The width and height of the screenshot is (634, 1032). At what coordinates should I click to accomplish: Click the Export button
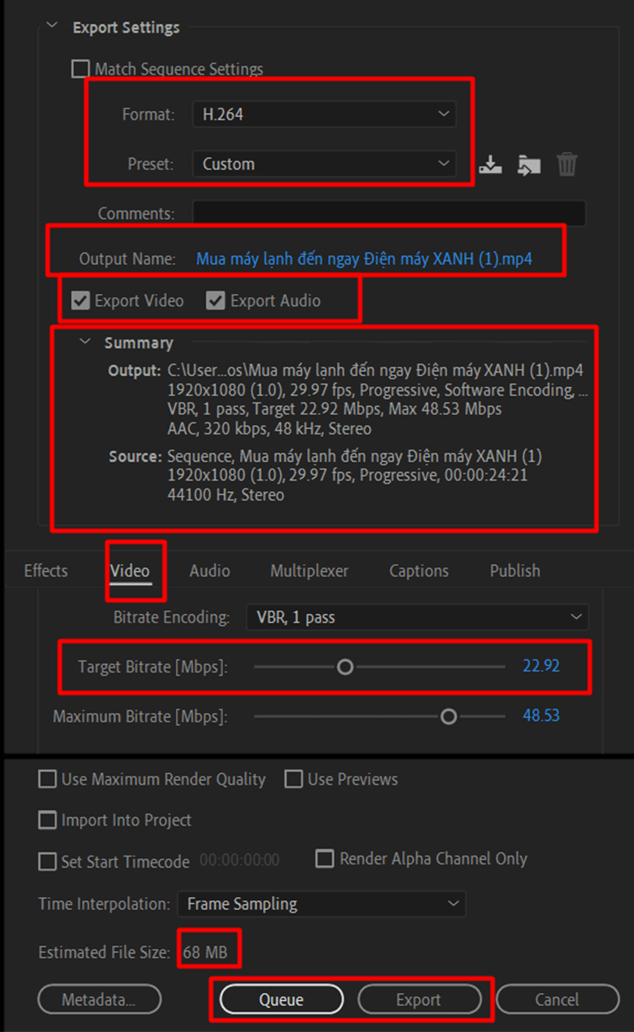(419, 999)
